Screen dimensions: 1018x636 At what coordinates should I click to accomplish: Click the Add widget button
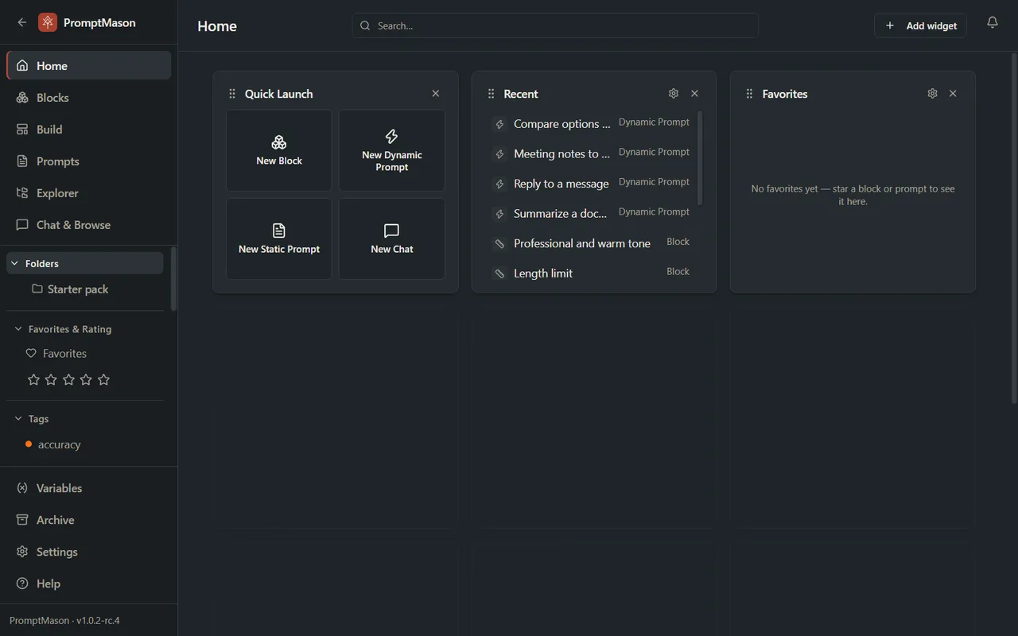[x=920, y=25]
